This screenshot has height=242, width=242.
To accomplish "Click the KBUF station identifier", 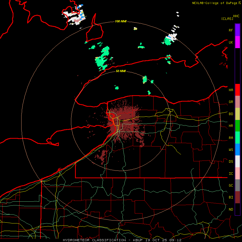I will 138,240.
